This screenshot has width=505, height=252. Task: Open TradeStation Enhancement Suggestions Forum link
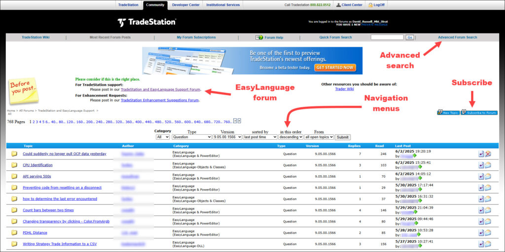coord(160,100)
